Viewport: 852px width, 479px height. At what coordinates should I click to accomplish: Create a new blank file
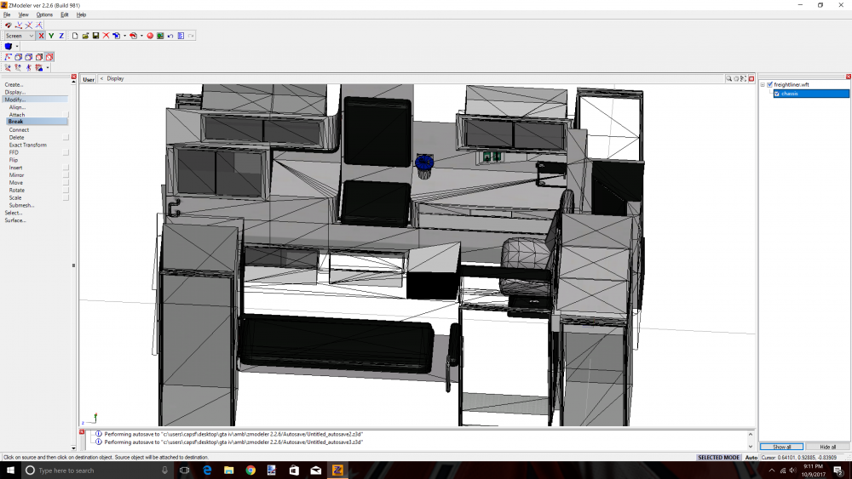(x=75, y=36)
